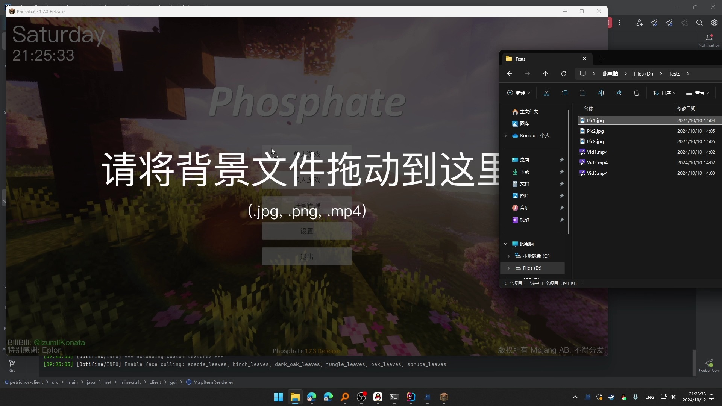Open 图库 in the navigation pane
This screenshot has width=722, height=406.
click(521, 124)
